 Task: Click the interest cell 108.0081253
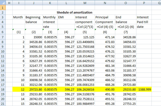(85, 85)
